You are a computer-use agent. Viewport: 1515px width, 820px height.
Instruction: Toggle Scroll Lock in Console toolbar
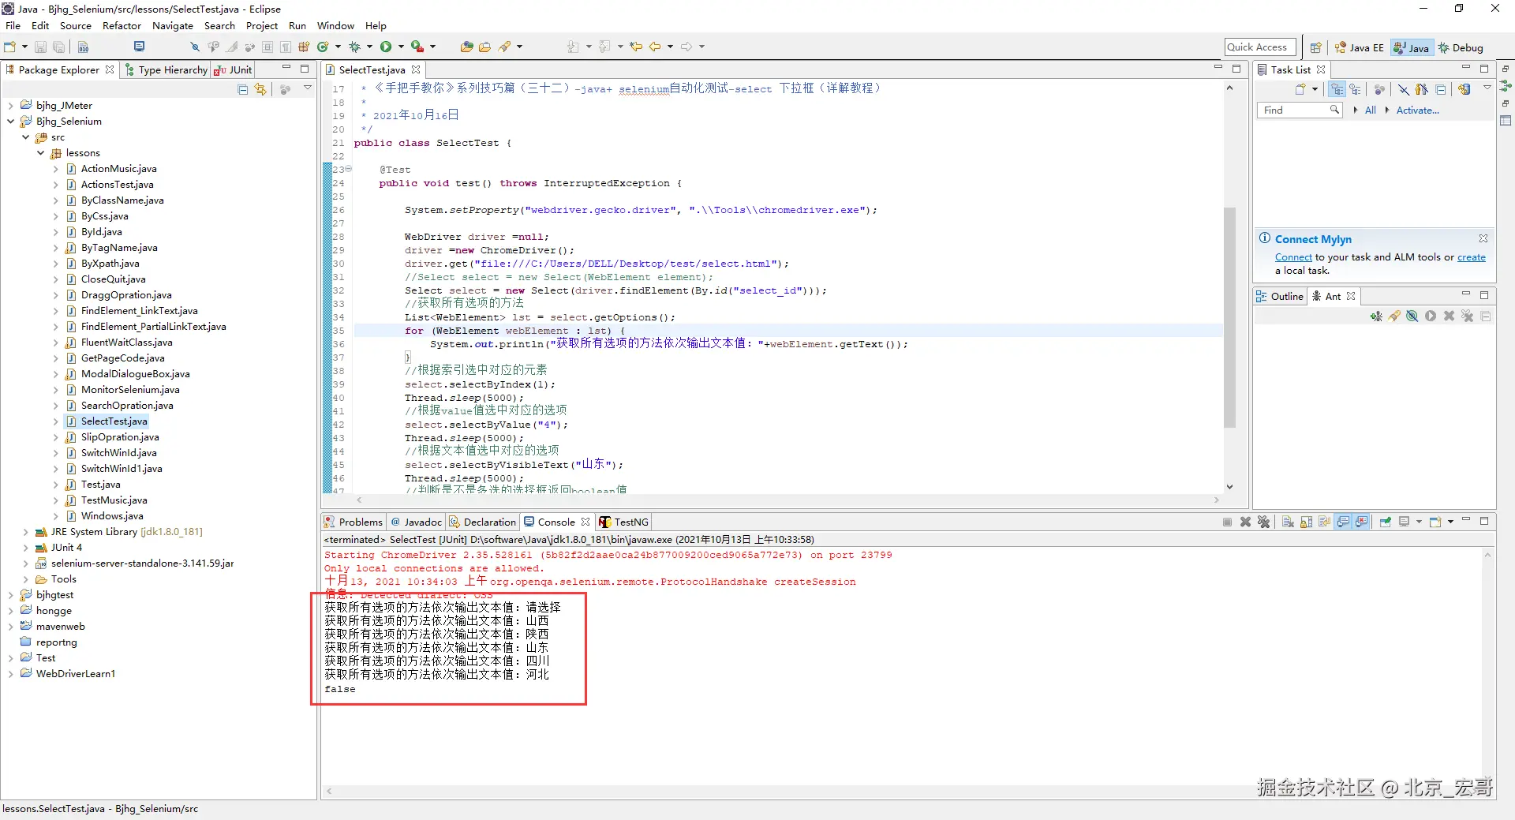tap(1307, 522)
